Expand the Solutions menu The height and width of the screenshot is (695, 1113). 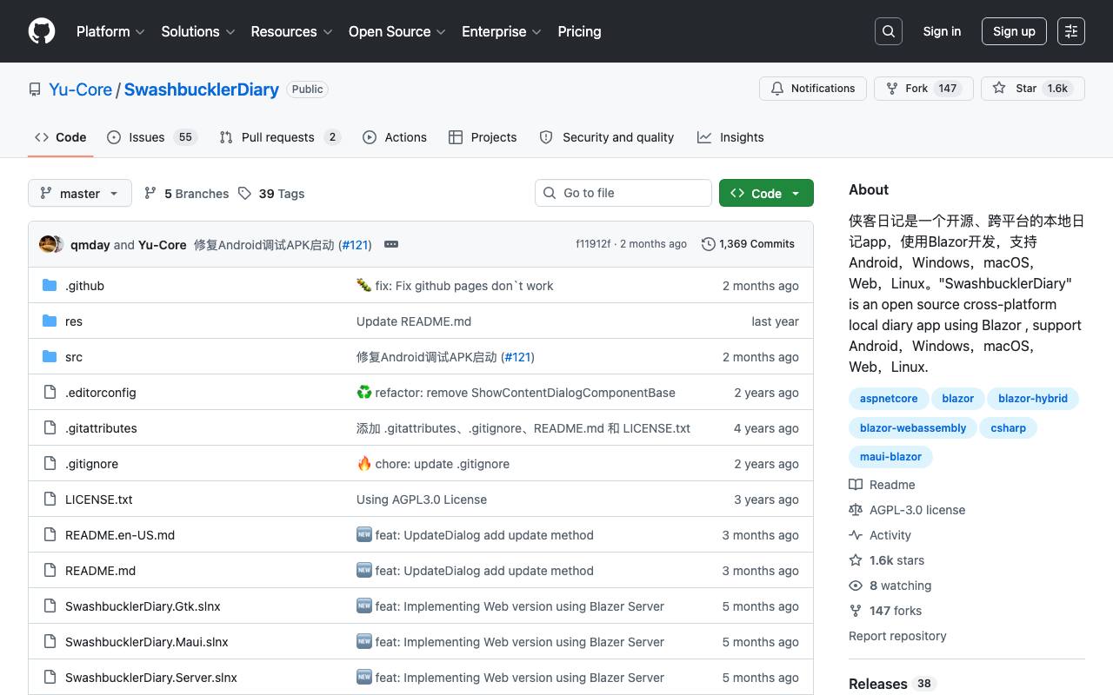coord(198,31)
